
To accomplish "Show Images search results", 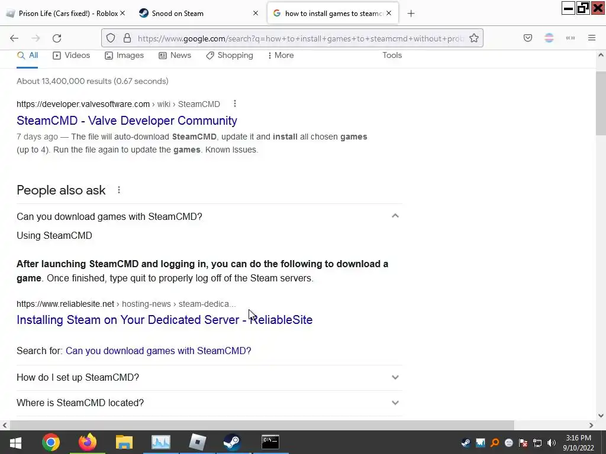I will click(x=124, y=55).
